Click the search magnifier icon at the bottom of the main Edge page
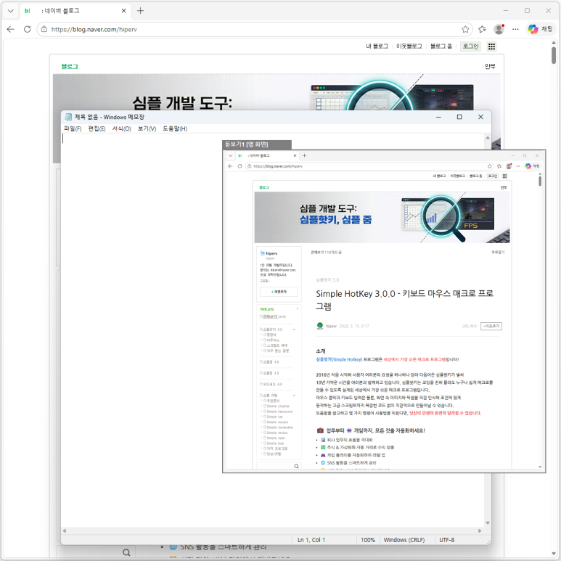 (x=126, y=552)
